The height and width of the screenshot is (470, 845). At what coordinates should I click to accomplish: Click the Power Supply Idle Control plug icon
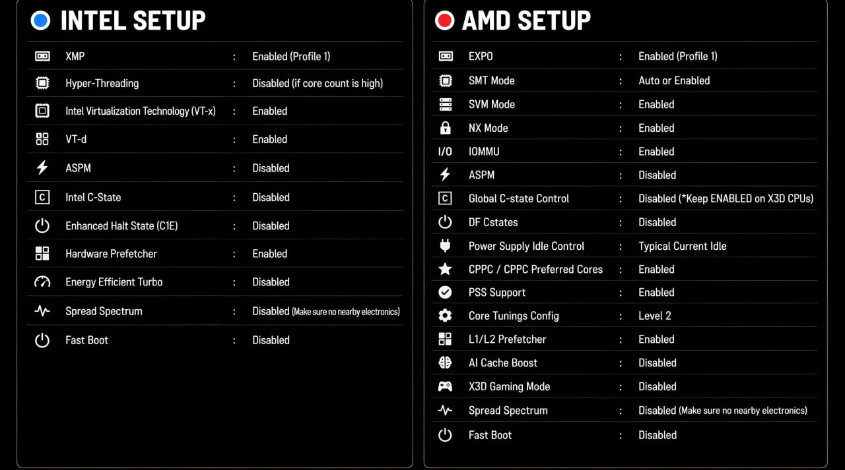pos(445,246)
